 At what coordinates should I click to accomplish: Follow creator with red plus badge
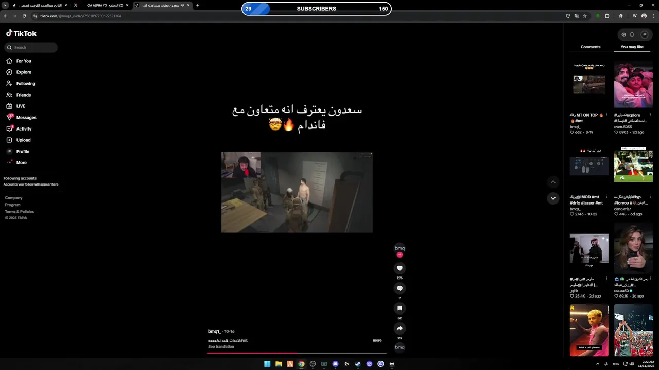point(400,255)
